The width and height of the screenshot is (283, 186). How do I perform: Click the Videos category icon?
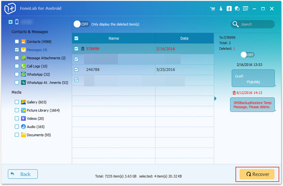23,118
